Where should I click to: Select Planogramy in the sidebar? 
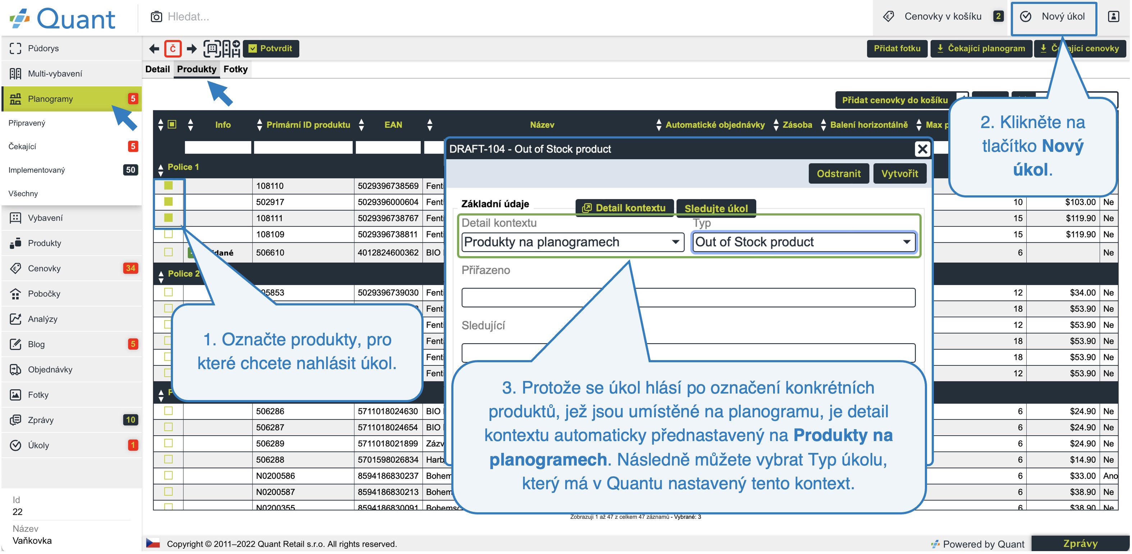pyautogui.click(x=72, y=99)
